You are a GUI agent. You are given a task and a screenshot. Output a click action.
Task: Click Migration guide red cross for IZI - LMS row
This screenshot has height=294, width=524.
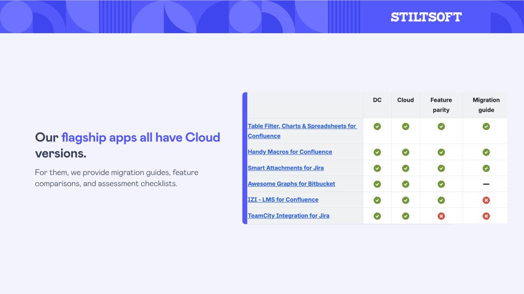(486, 200)
